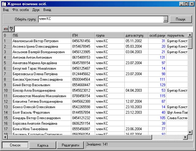Image resolution: width=196 pixels, height=151 pixels.
Task: Click the horizontal scrollbar thumb
Action: point(80,137)
